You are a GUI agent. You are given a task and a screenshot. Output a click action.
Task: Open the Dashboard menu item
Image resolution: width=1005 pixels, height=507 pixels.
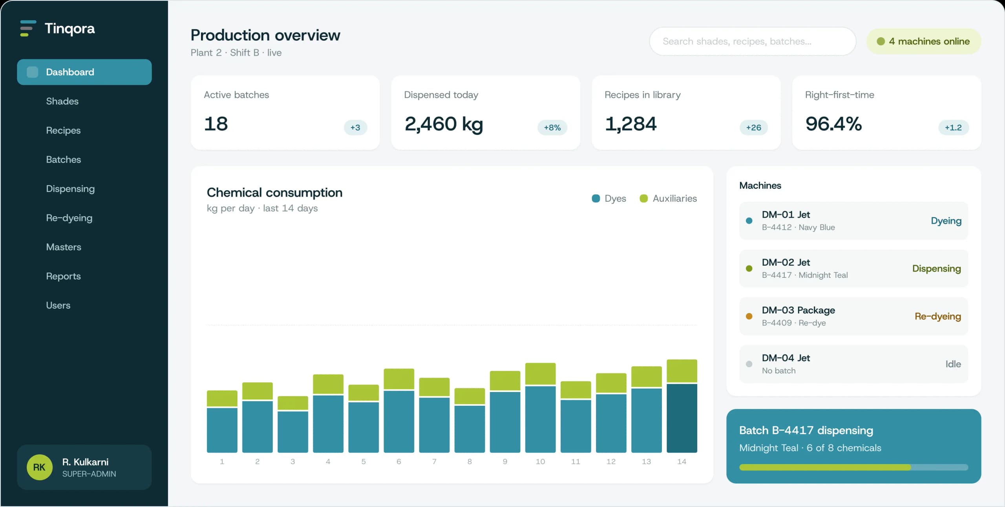coord(84,72)
